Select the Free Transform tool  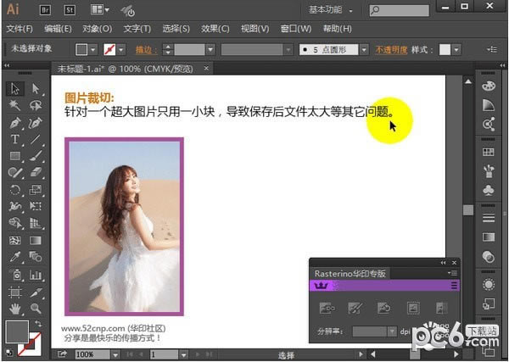(x=36, y=206)
